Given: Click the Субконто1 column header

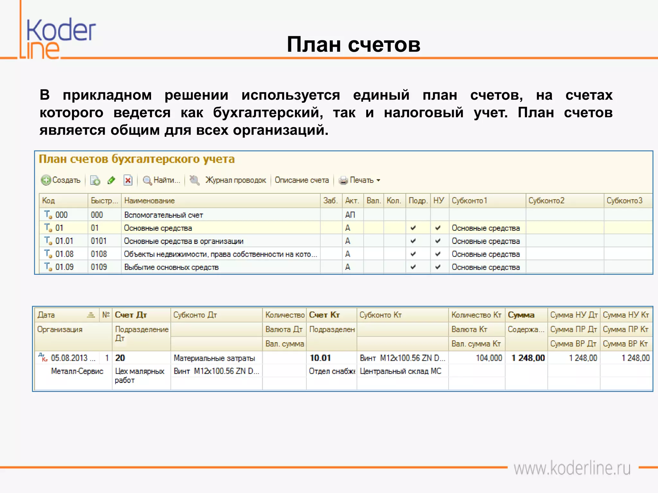Looking at the screenshot, I should (487, 201).
